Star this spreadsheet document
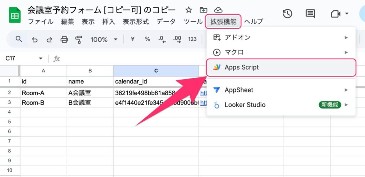The image size is (365, 177). 188,10
